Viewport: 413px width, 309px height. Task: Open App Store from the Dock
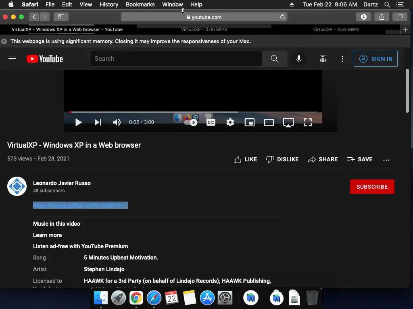tap(207, 298)
